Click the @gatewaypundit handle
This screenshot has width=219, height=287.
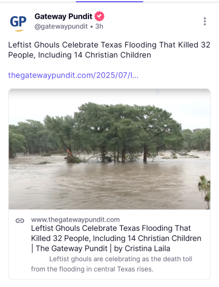click(61, 26)
